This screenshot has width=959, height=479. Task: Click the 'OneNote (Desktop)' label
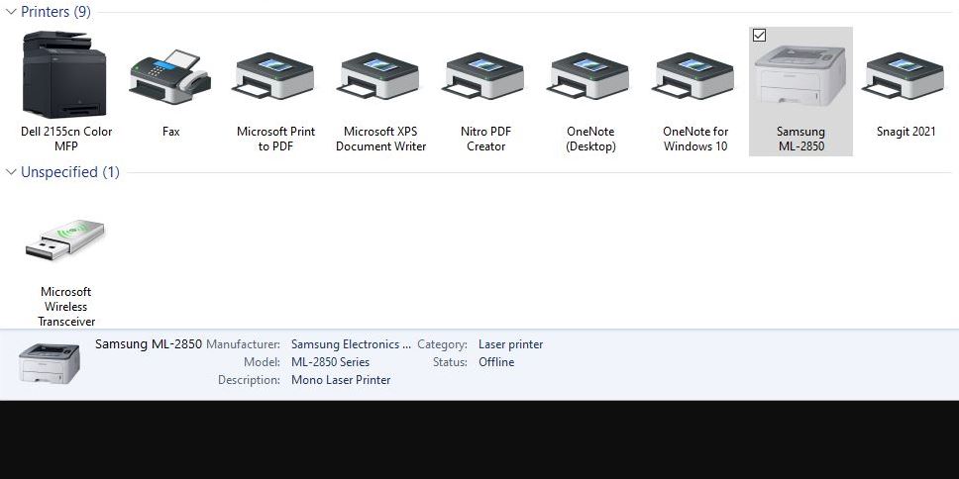pyautogui.click(x=590, y=139)
